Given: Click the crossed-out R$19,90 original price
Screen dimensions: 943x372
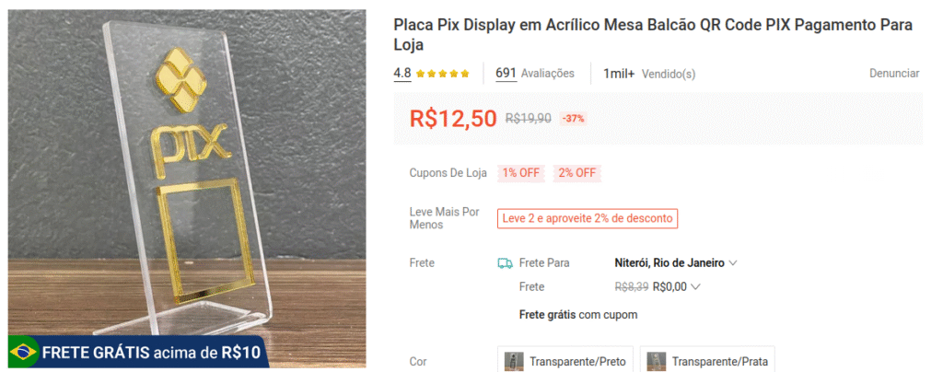Looking at the screenshot, I should pos(529,119).
